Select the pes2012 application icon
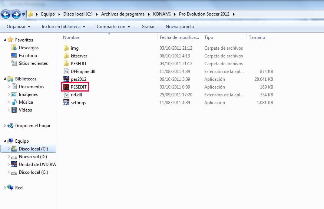This screenshot has width=324, height=209. point(66,79)
